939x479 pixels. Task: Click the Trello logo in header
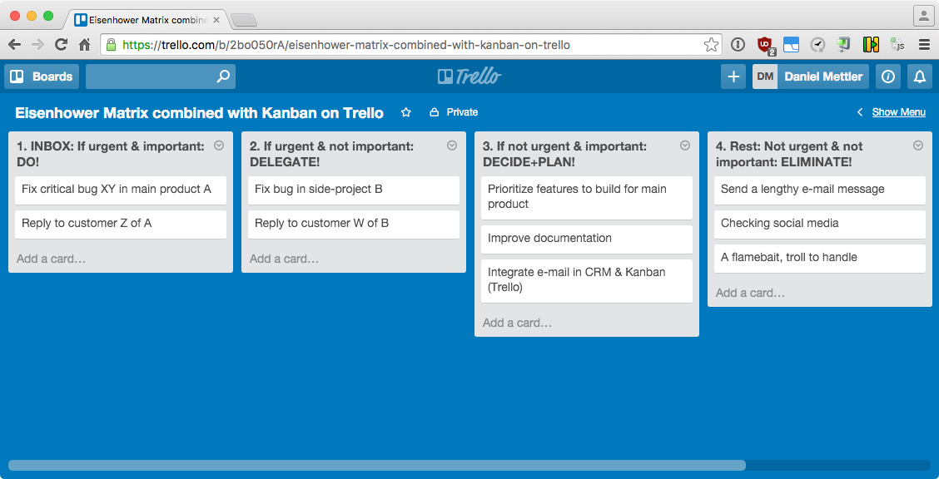click(469, 77)
